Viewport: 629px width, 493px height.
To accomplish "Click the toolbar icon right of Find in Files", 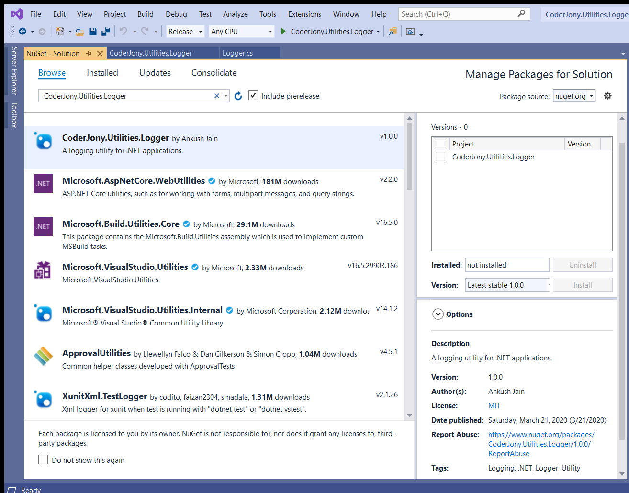I will (x=410, y=32).
